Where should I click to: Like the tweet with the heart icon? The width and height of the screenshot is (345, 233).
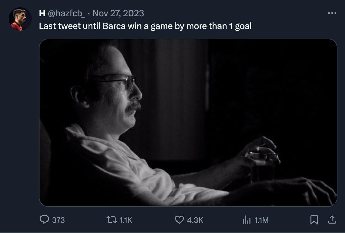pyautogui.click(x=179, y=220)
